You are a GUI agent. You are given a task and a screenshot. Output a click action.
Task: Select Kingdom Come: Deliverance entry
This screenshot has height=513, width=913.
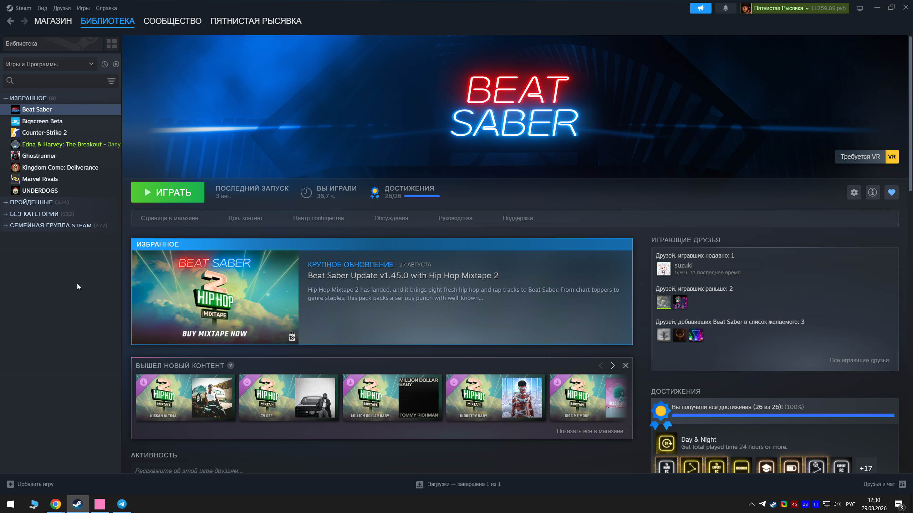click(61, 167)
